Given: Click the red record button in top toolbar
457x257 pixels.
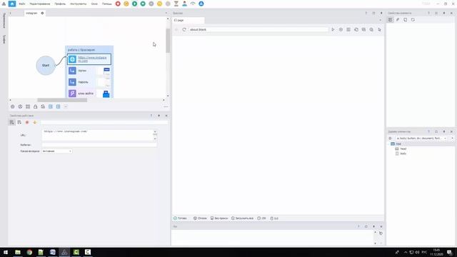Looking at the screenshot, I should tap(118, 4).
